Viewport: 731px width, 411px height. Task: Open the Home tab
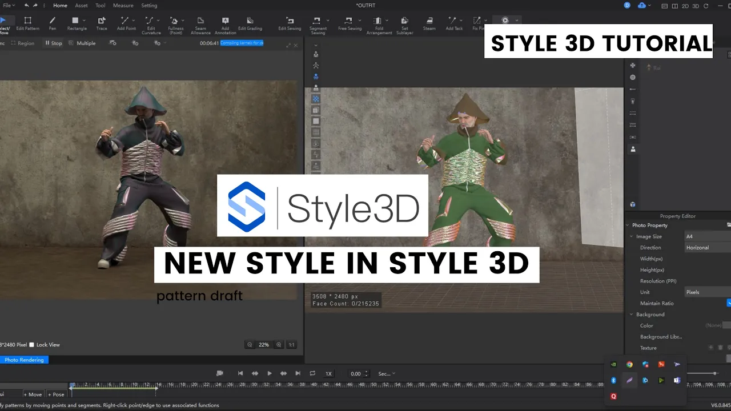coord(60,5)
